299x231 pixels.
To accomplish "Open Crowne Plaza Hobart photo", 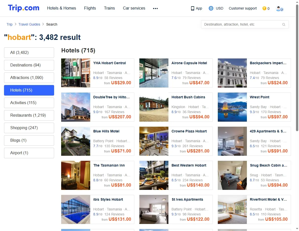I will (x=154, y=141).
